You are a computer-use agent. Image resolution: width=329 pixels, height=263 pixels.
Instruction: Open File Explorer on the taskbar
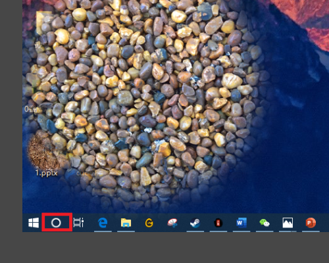[126, 223]
